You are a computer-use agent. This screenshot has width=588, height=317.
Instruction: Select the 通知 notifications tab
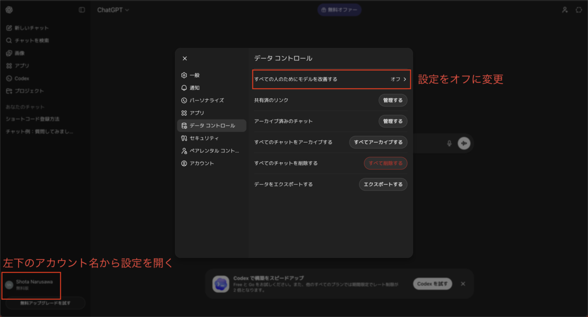point(195,88)
